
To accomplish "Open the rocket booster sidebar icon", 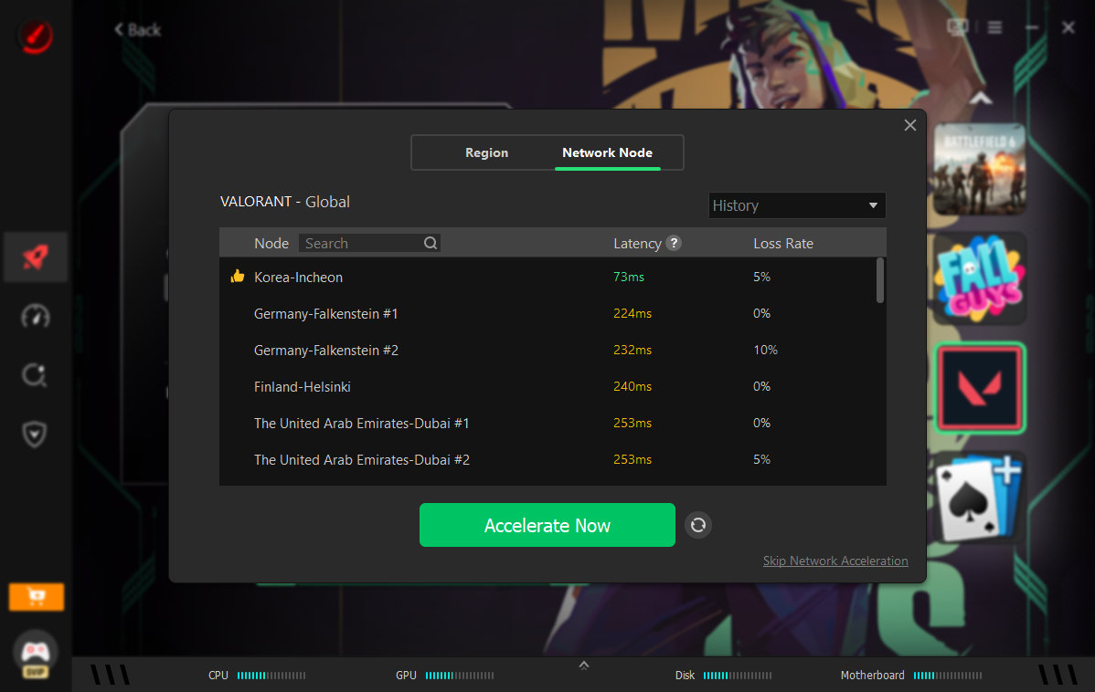I will 35,257.
